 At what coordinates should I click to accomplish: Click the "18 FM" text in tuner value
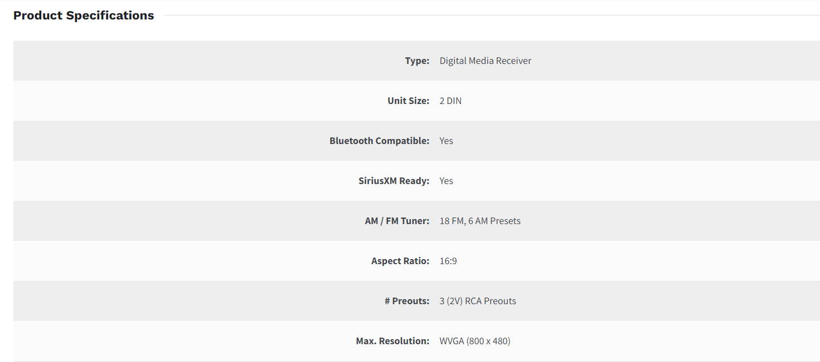coord(451,221)
